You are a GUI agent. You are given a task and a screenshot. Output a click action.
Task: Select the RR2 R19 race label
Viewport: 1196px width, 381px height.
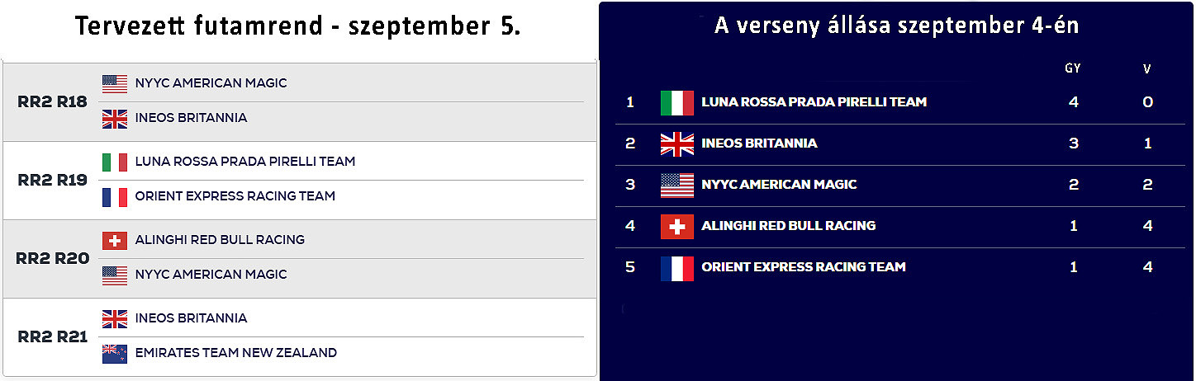[53, 180]
